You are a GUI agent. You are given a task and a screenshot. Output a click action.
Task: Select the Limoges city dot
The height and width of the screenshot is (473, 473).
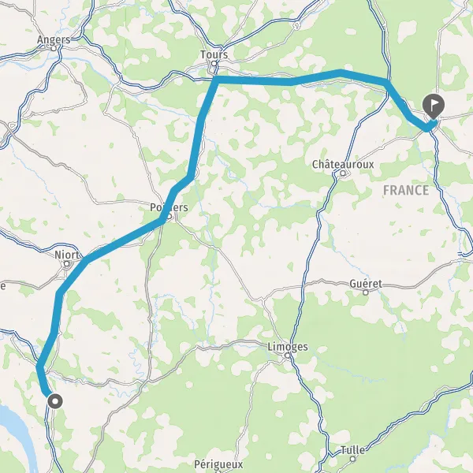click(288, 356)
